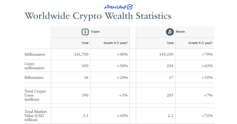The image size is (237, 124).
Task: Select the Worldwide Crypto Wealth Statistics heading
Action: [x=98, y=16]
